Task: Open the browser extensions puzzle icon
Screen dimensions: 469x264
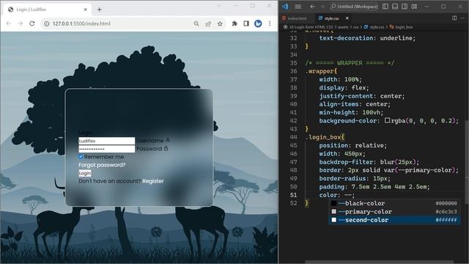Action: 234,23
